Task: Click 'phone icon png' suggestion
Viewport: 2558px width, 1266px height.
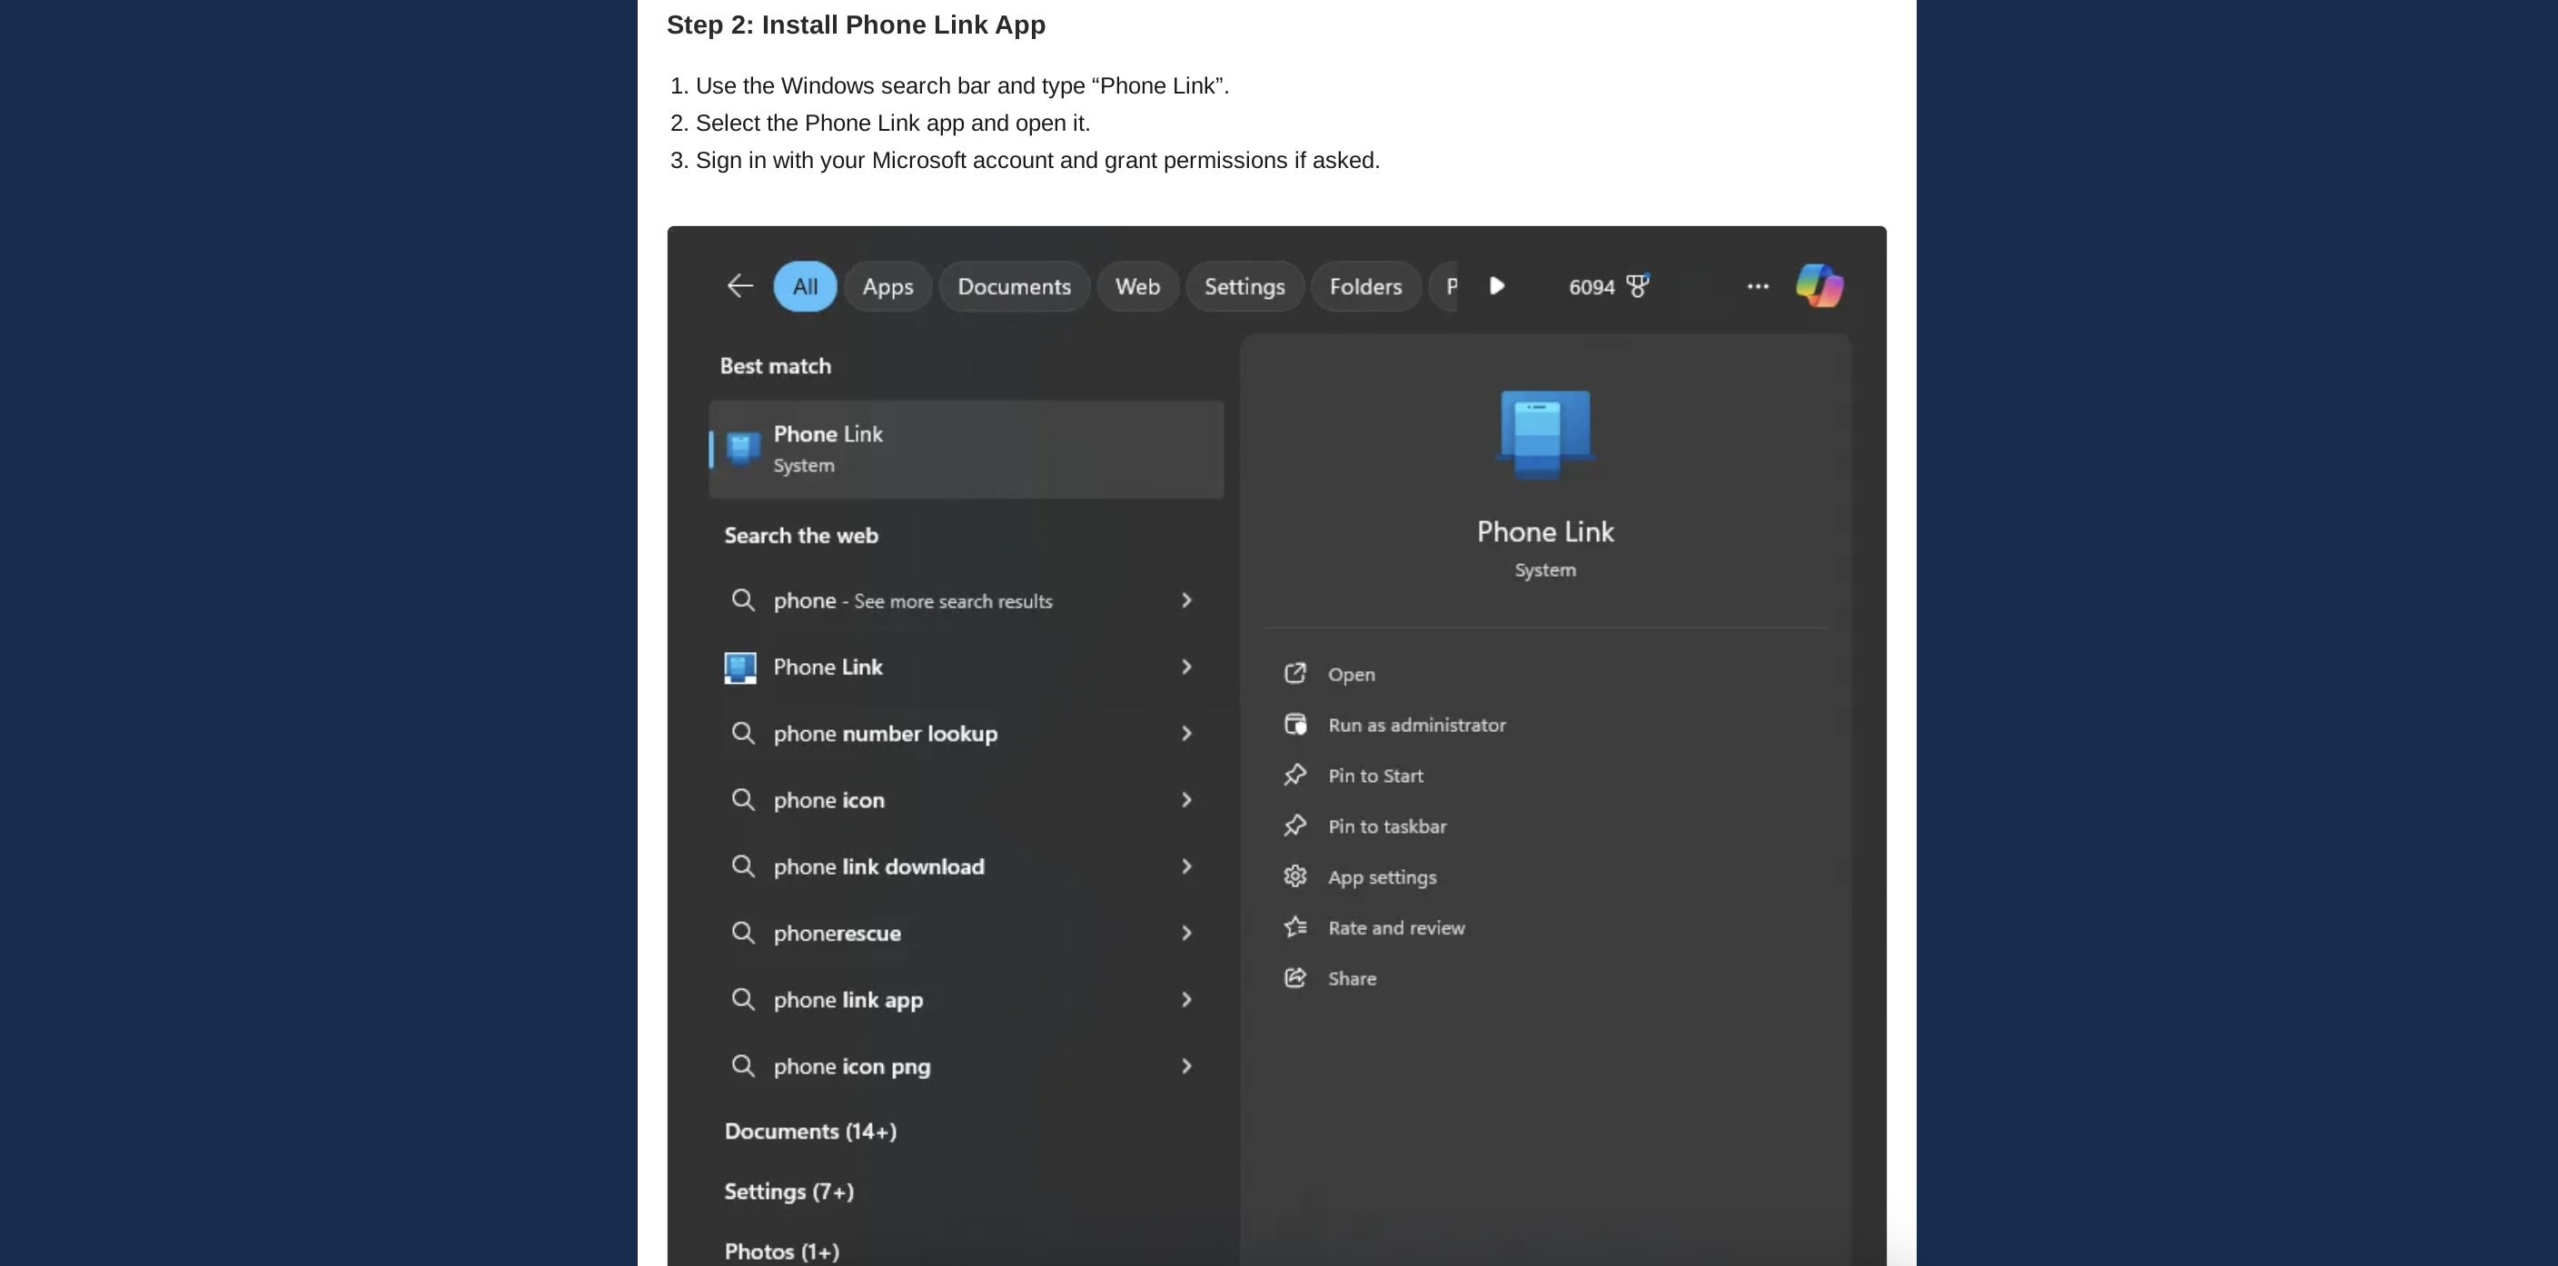Action: click(x=852, y=1066)
